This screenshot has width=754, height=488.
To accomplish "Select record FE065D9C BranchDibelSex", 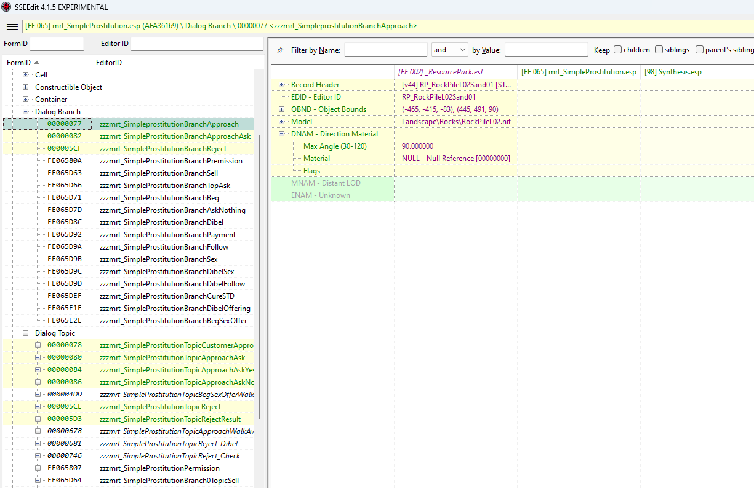I will [128, 272].
